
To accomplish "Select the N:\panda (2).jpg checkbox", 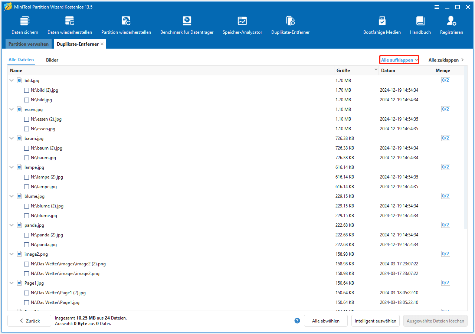I will click(x=26, y=235).
